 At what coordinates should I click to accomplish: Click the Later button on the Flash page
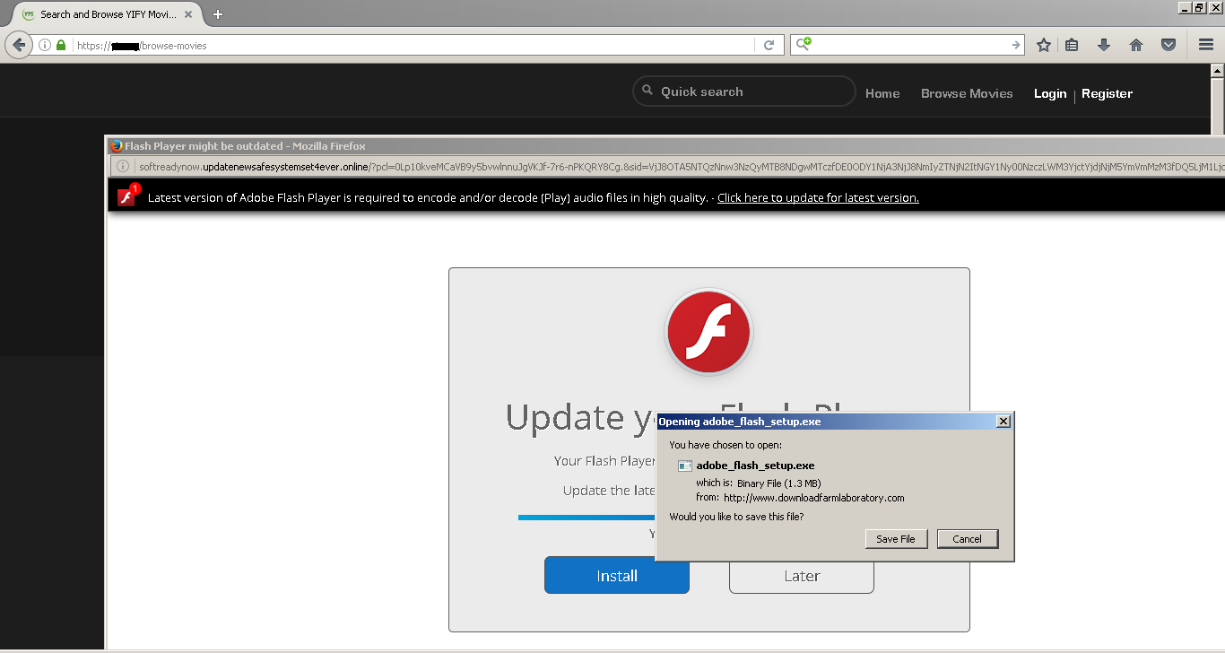click(x=802, y=576)
